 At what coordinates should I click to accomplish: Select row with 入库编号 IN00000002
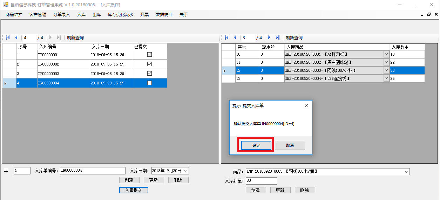[84, 64]
